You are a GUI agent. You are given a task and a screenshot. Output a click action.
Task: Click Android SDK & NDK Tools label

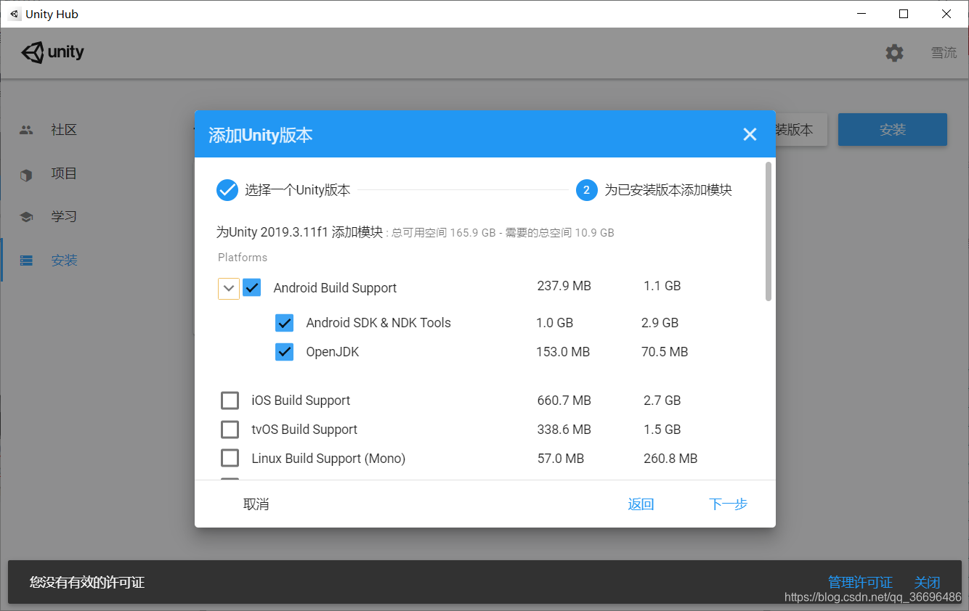(x=378, y=323)
